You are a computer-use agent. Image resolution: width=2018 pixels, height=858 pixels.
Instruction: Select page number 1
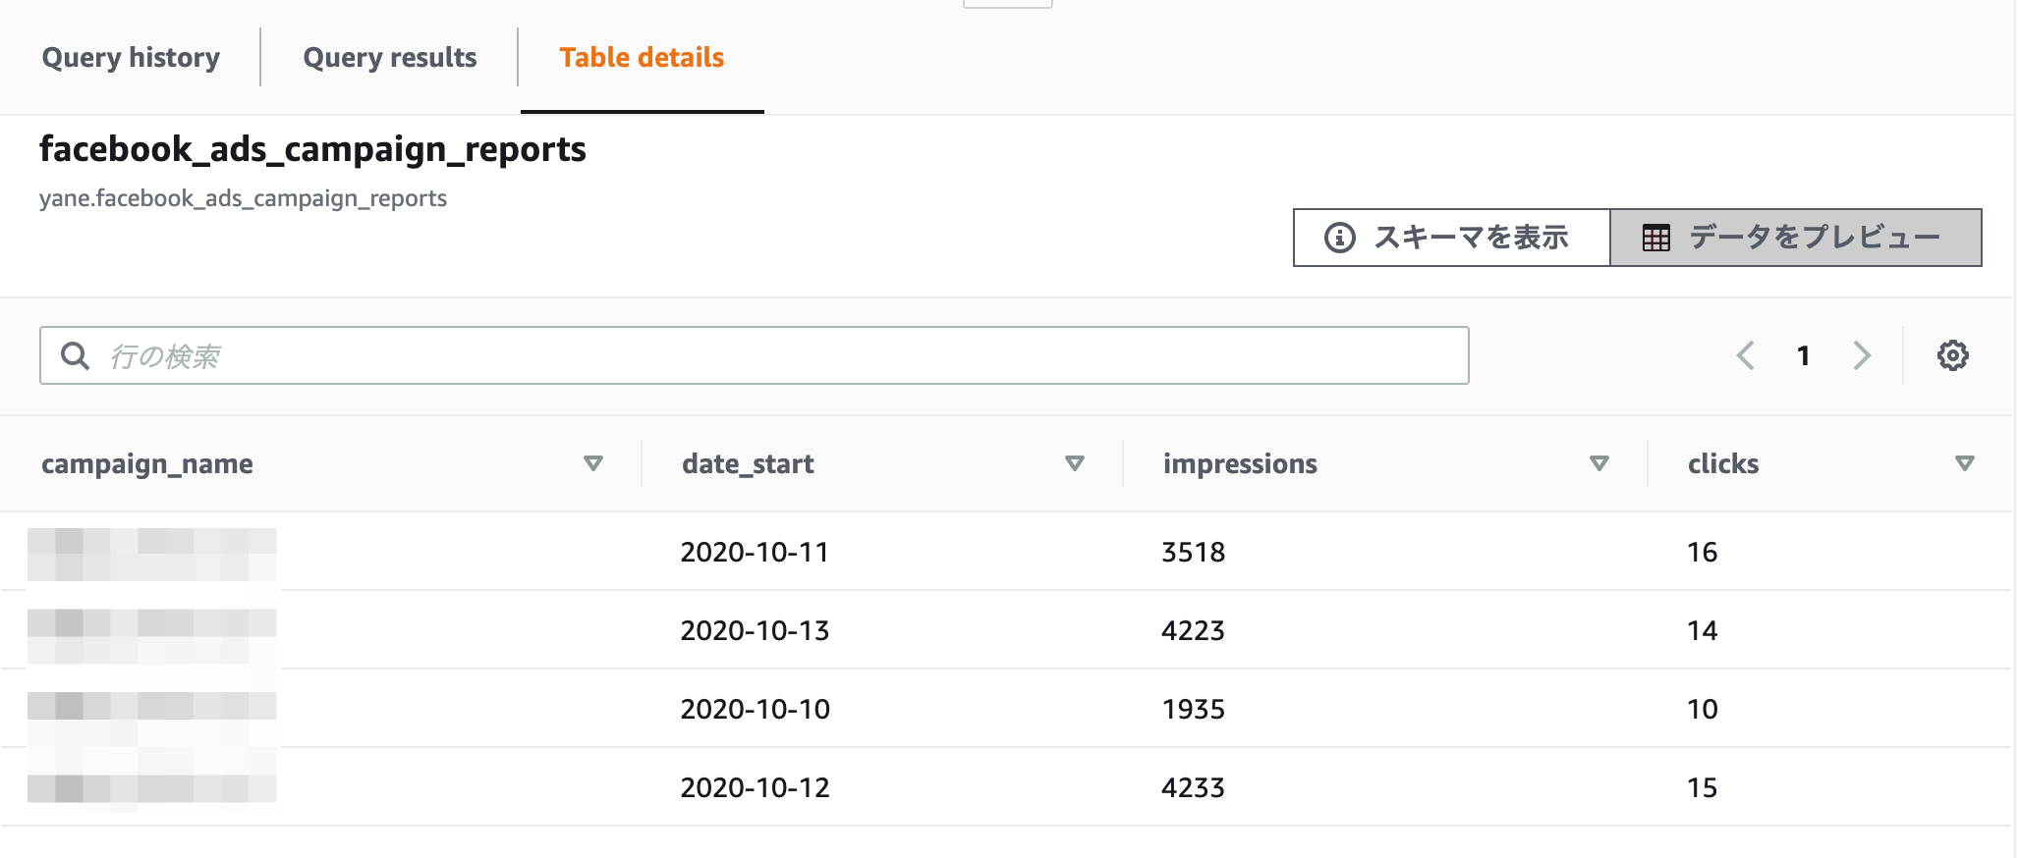[1804, 355]
